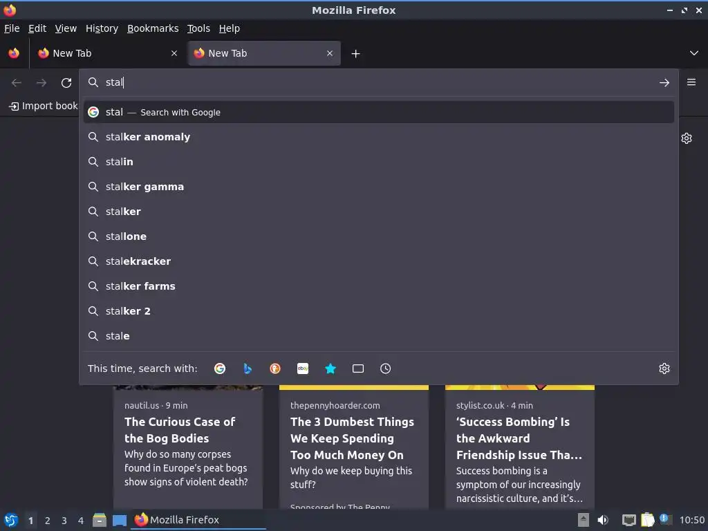Open the file manager taskbar icon
Image resolution: width=708 pixels, height=531 pixels.
pyautogui.click(x=100, y=520)
